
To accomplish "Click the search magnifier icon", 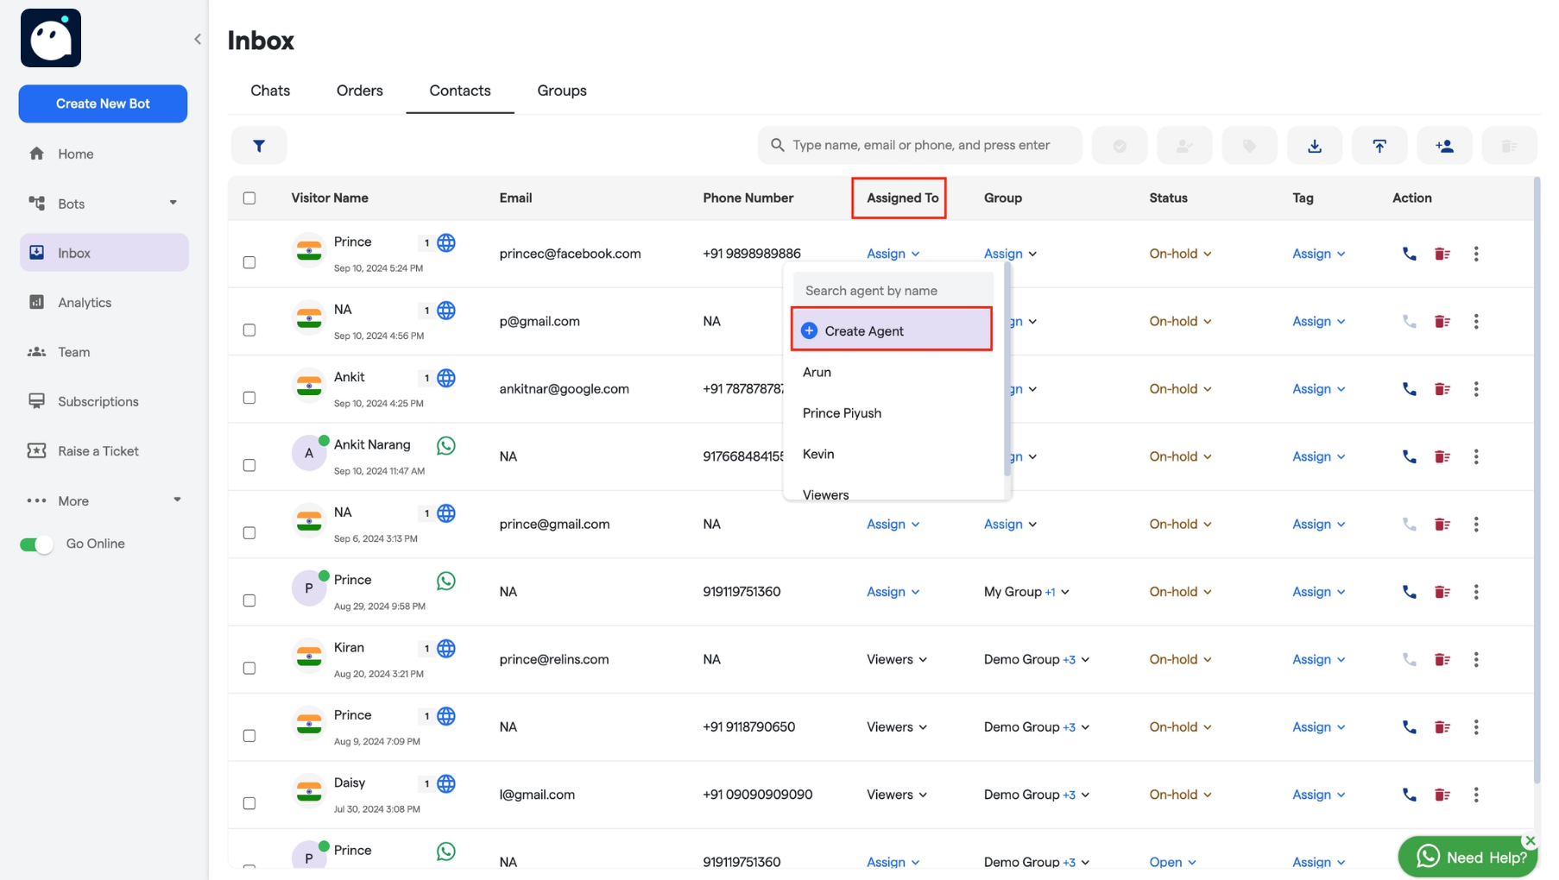I will [778, 145].
